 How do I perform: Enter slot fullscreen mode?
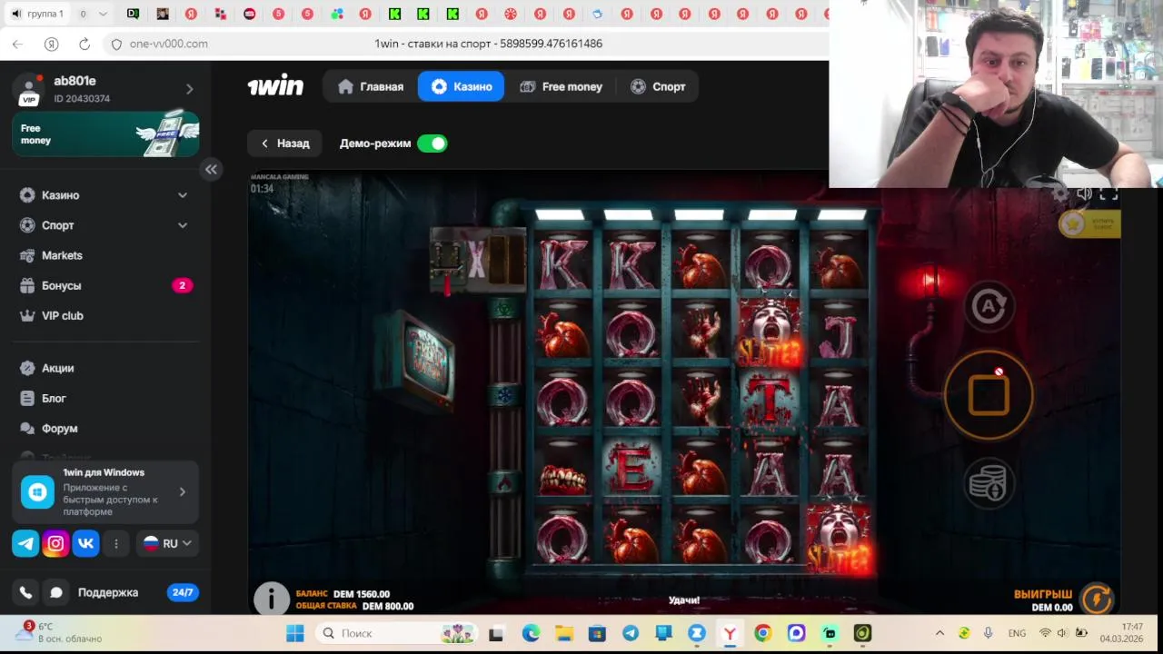[x=1108, y=193]
